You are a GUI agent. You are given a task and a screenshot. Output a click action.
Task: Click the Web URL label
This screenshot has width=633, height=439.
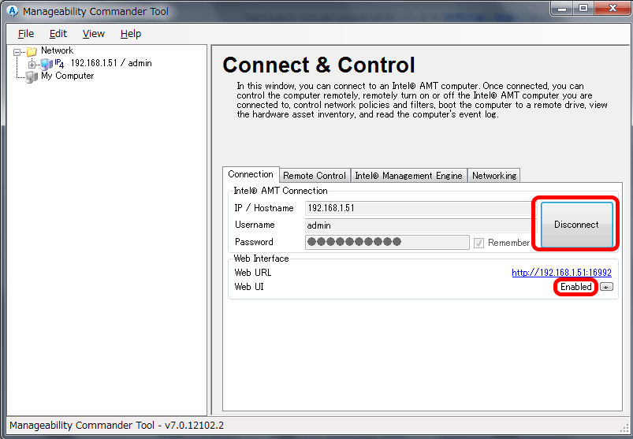pos(253,273)
